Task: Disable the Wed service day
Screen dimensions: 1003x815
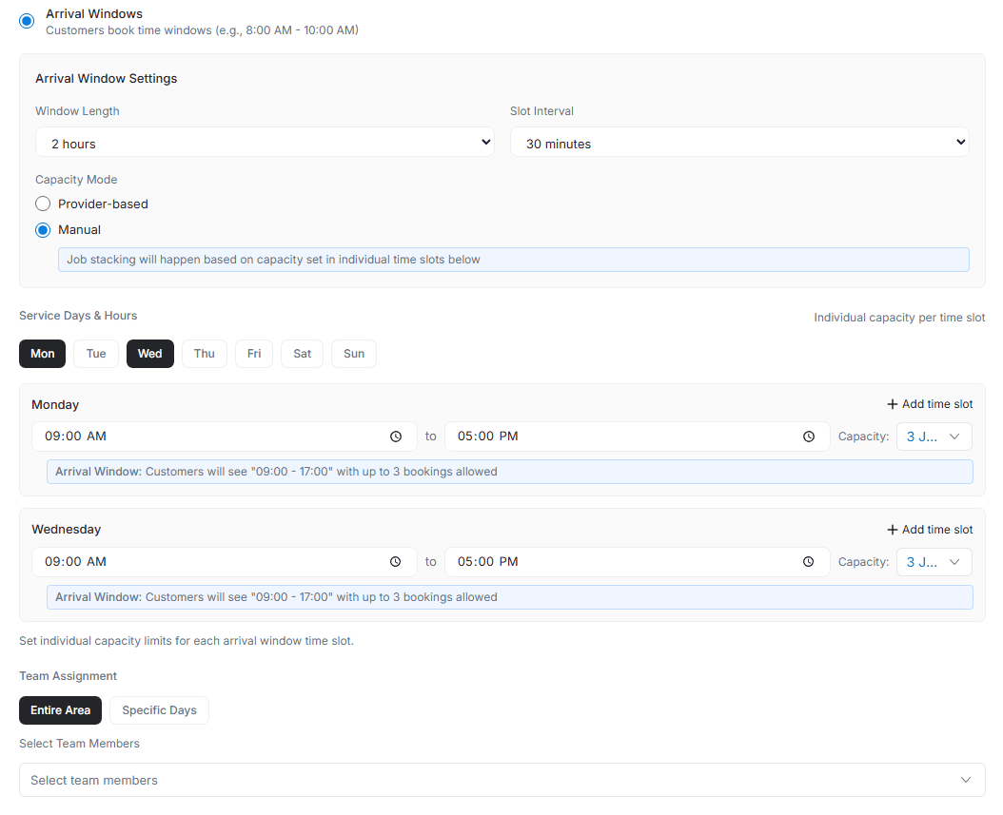Action: [149, 354]
